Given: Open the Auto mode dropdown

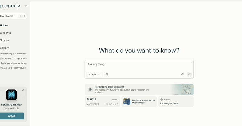Looking at the screenshot, I should click(x=94, y=75).
